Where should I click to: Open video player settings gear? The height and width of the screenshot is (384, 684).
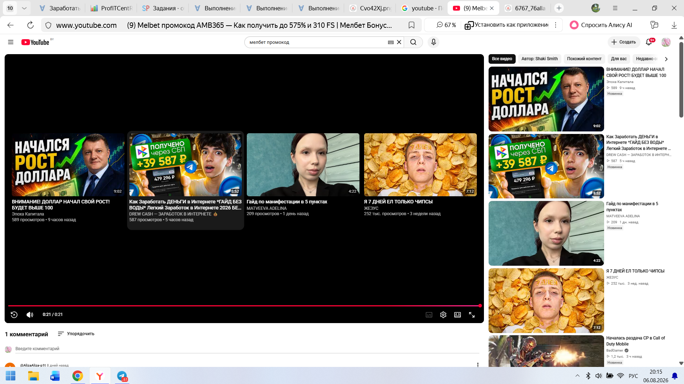(x=443, y=315)
